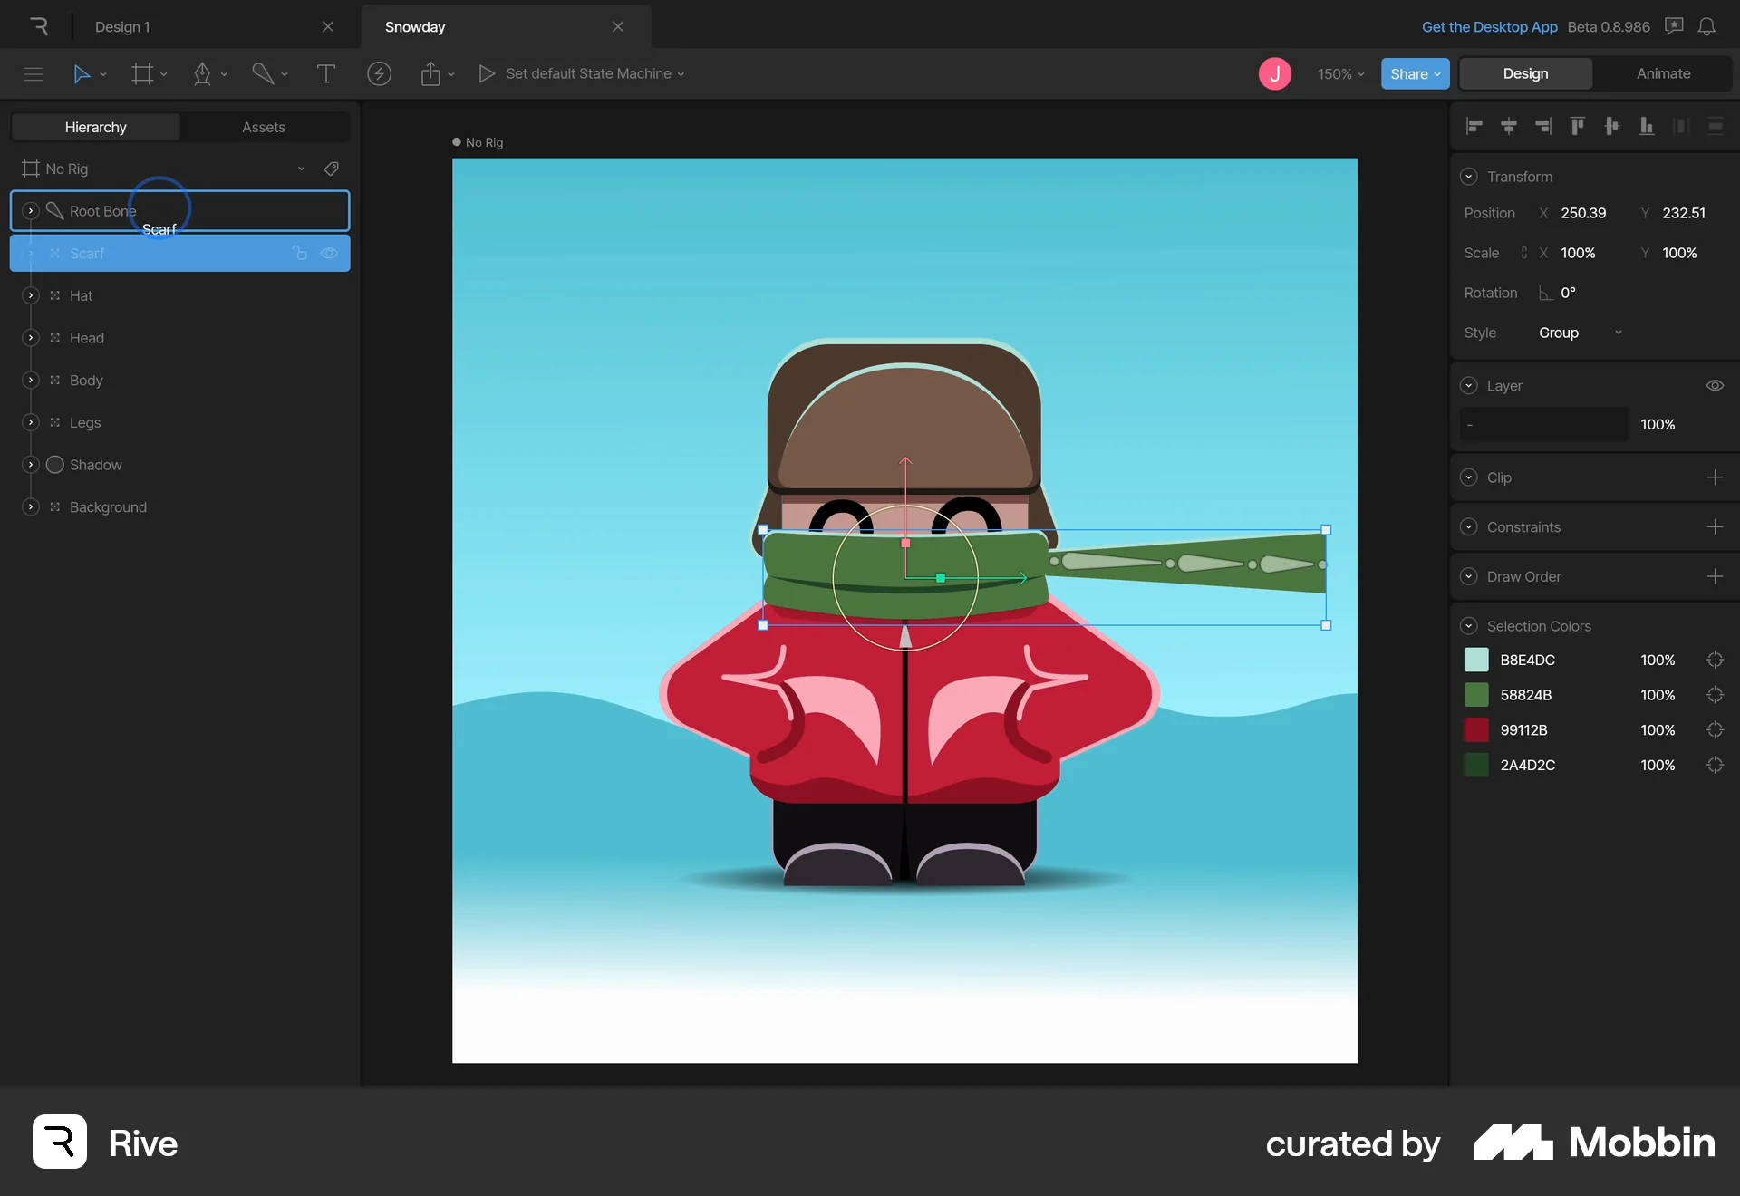
Task: Switch to the Assets tab
Action: (264, 127)
